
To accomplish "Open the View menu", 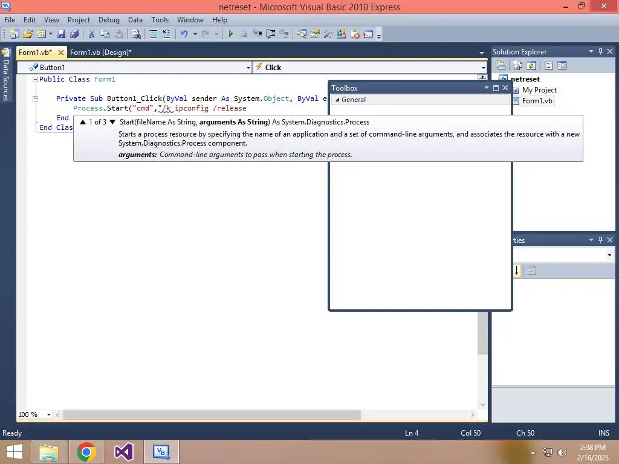I will [x=51, y=20].
